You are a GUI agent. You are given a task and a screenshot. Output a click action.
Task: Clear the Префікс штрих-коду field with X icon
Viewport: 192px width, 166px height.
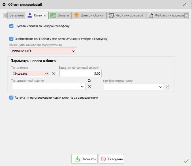[x=167, y=87]
